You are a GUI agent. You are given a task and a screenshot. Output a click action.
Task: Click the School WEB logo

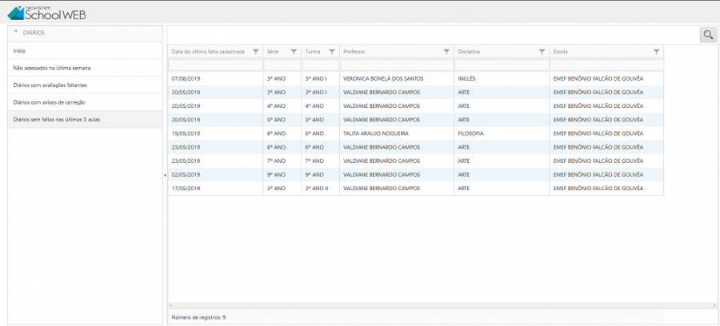[46, 13]
